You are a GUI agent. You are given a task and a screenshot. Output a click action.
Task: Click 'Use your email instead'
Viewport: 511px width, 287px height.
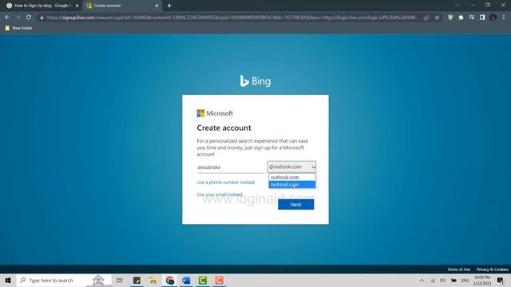tap(220, 195)
